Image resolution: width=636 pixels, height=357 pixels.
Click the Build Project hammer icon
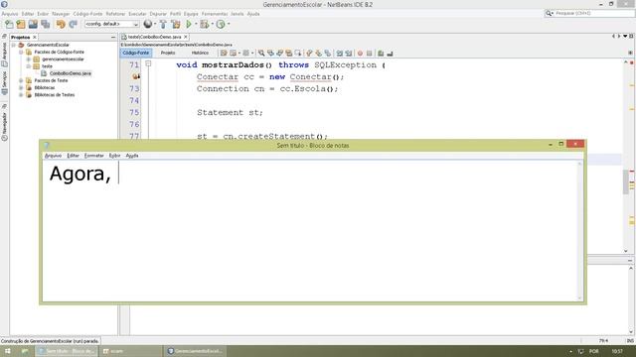click(163, 24)
